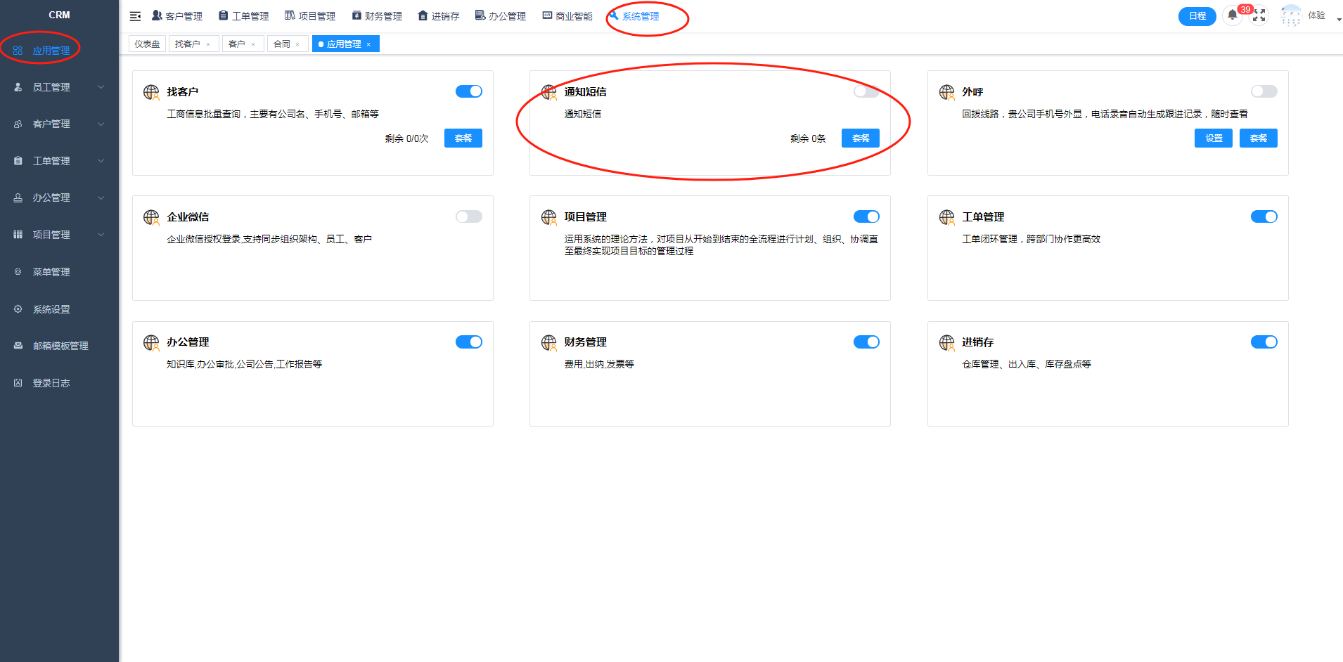This screenshot has height=662, width=1343.
Task: Toggle fullscreen mode icon
Action: [1259, 15]
